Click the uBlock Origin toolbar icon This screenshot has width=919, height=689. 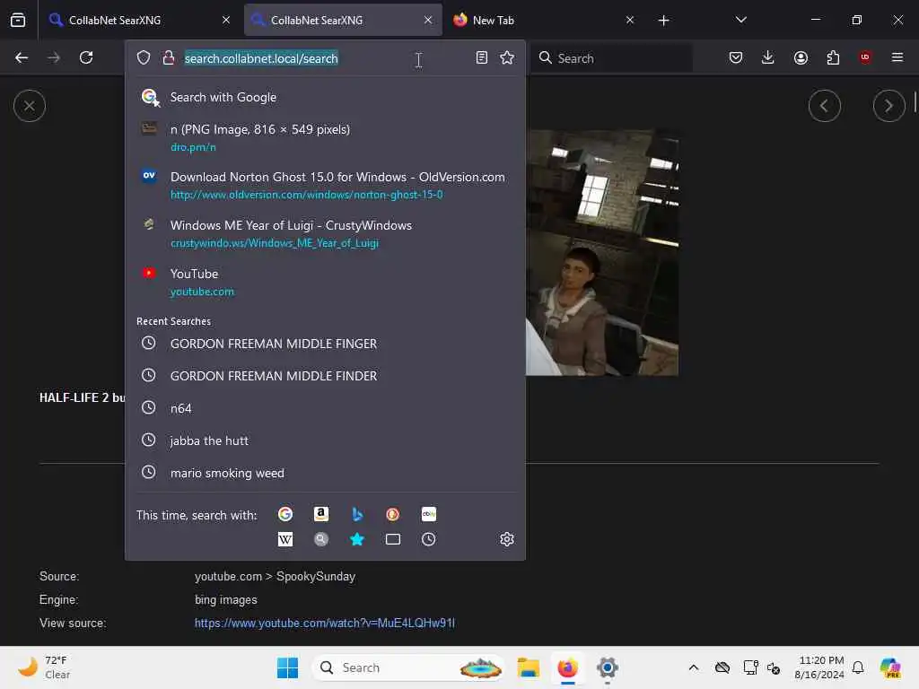click(x=865, y=57)
